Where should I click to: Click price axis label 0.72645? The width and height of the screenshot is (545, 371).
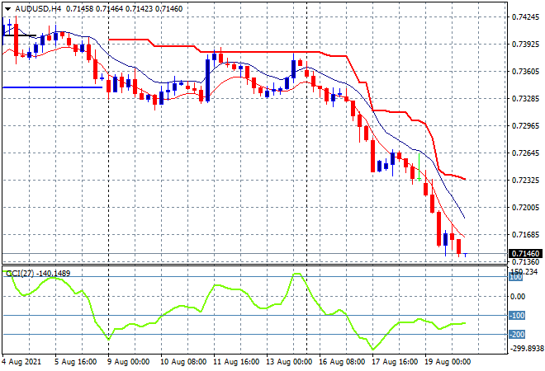coord(525,153)
